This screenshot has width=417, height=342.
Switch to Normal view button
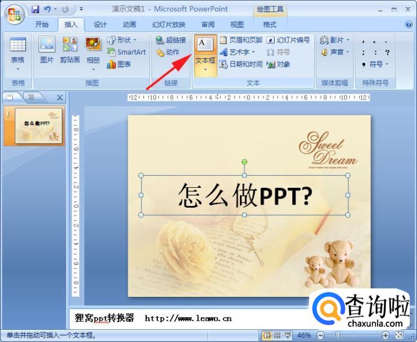pos(266,335)
